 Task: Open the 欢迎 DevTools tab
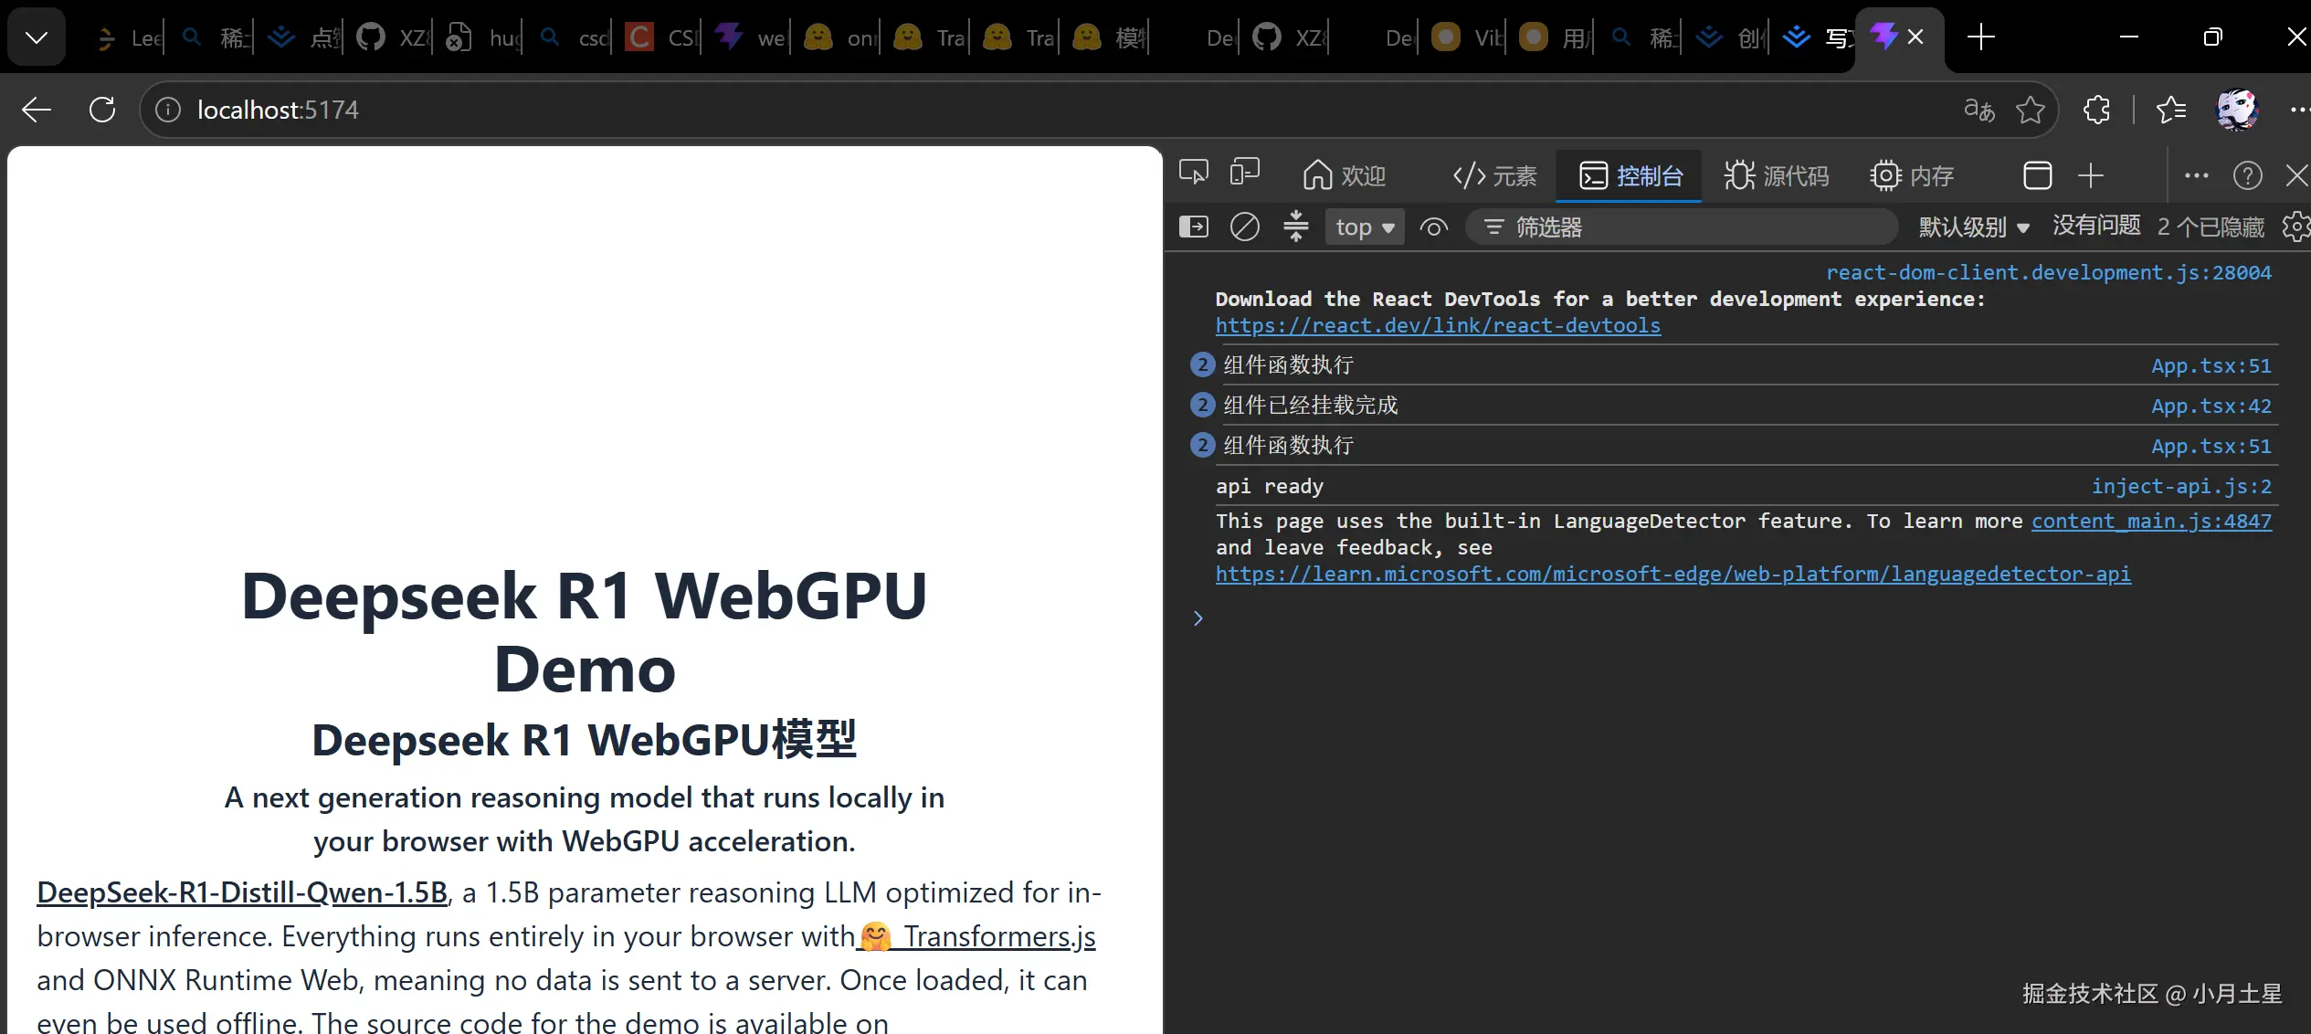click(1345, 175)
